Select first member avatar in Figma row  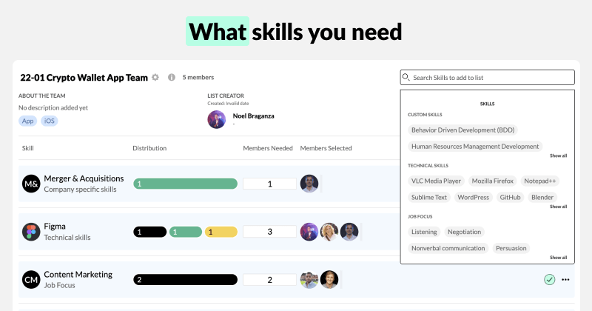[x=309, y=232]
